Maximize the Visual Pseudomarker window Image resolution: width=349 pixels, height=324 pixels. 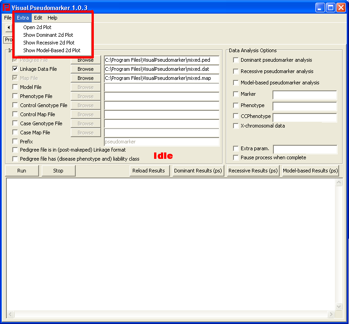click(330, 8)
